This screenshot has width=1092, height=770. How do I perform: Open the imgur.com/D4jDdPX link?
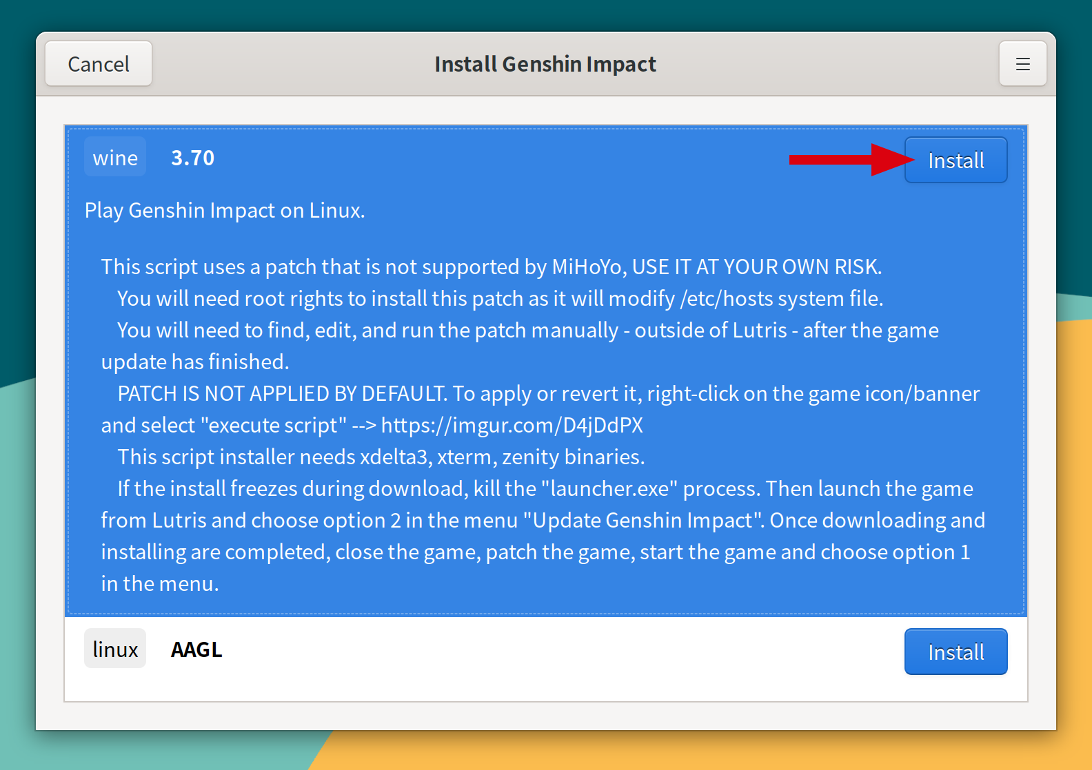[x=512, y=425]
